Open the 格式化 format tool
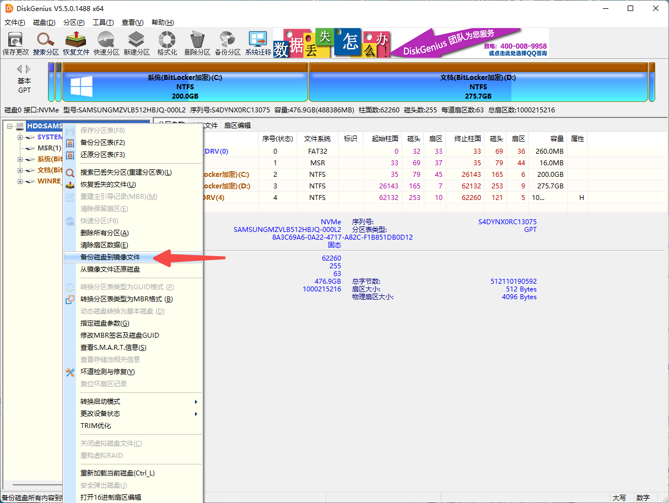 point(167,43)
